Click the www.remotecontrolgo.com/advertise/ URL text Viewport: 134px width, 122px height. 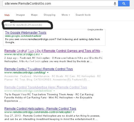[x=28, y=91]
